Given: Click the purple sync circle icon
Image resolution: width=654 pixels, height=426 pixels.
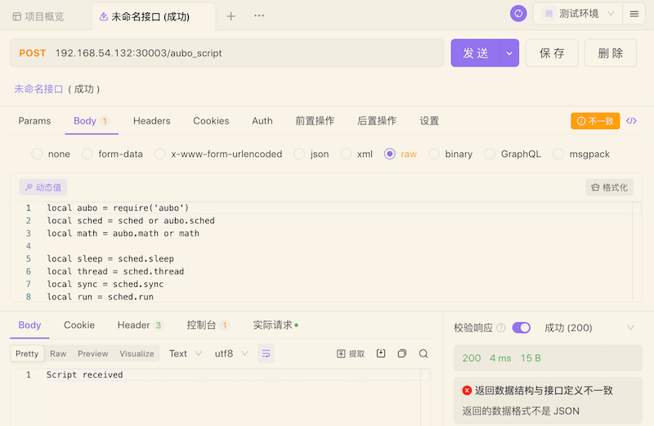Looking at the screenshot, I should tap(518, 14).
